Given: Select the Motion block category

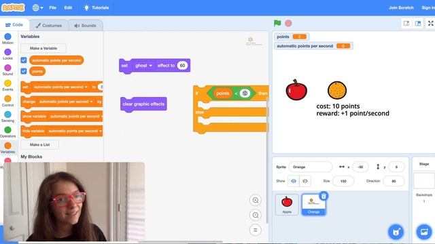Looking at the screenshot, I should 7,39.
